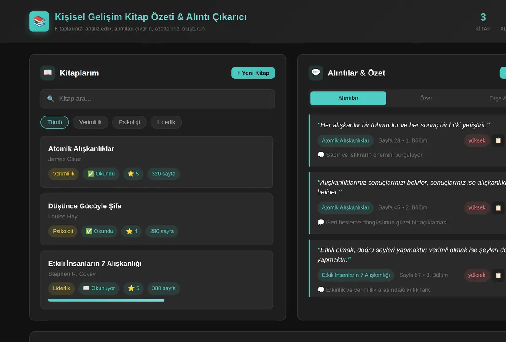Select the Tümü filter chip
The width and height of the screenshot is (506, 342).
pos(54,122)
